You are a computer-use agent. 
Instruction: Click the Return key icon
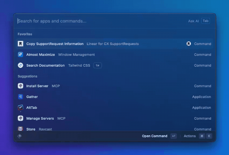point(174,136)
